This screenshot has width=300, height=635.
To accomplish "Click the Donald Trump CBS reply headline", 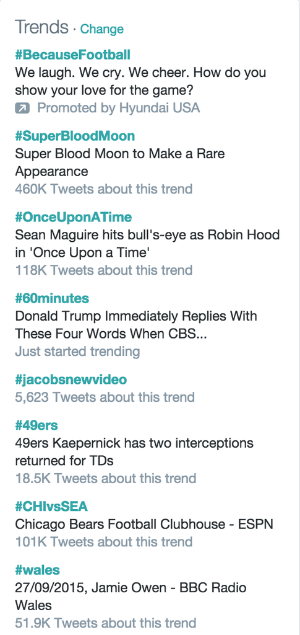I will 136,325.
